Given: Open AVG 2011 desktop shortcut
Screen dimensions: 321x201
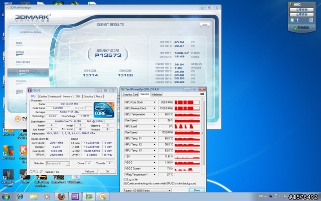Looking at the screenshot, I should pyautogui.click(x=8, y=153).
